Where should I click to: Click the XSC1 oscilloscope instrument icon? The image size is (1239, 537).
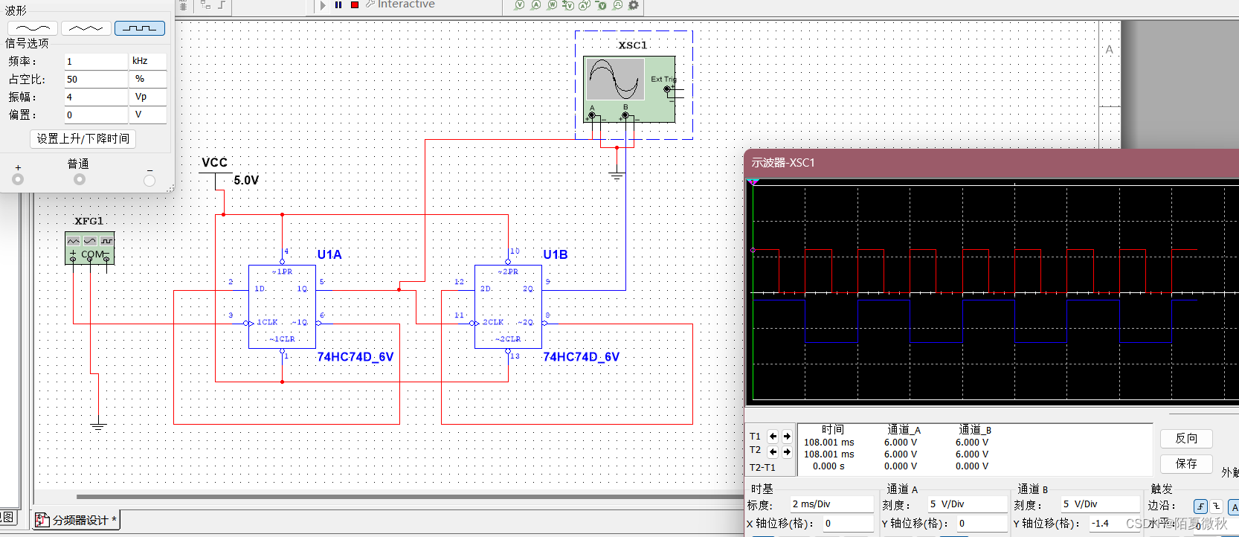[629, 89]
